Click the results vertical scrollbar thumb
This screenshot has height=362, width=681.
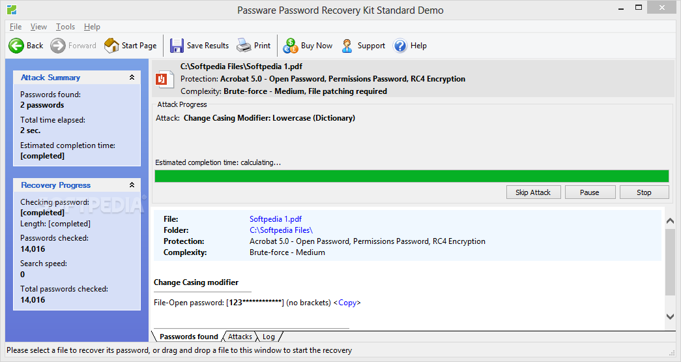tap(670, 262)
